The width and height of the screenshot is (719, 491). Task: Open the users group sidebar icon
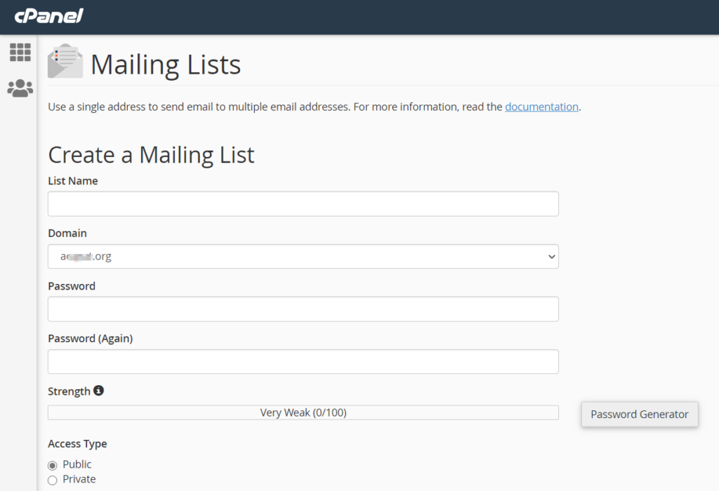pyautogui.click(x=20, y=88)
